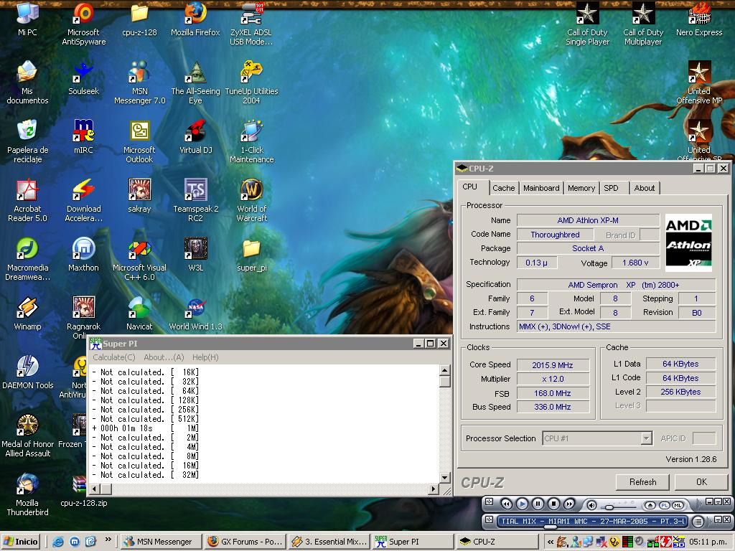Image resolution: width=735 pixels, height=551 pixels.
Task: Open the Memory tab in CPU-Z
Action: pos(581,188)
